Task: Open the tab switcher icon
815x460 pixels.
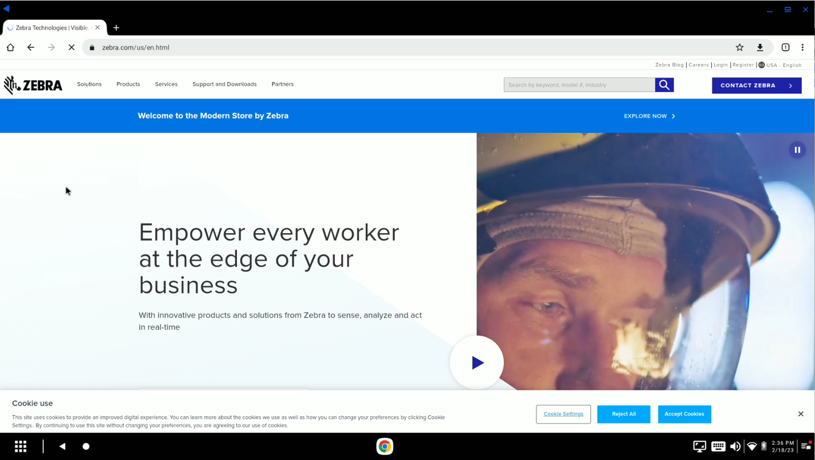Action: click(785, 47)
